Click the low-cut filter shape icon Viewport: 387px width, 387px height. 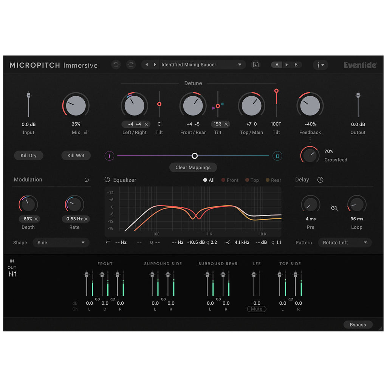click(x=108, y=242)
